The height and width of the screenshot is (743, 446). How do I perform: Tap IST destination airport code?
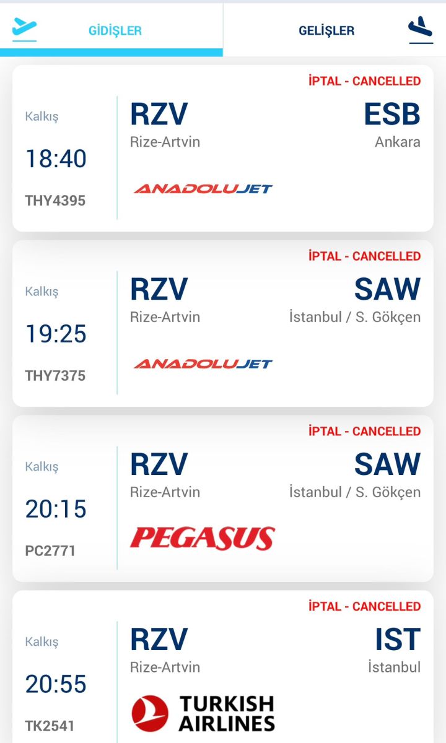pyautogui.click(x=397, y=640)
